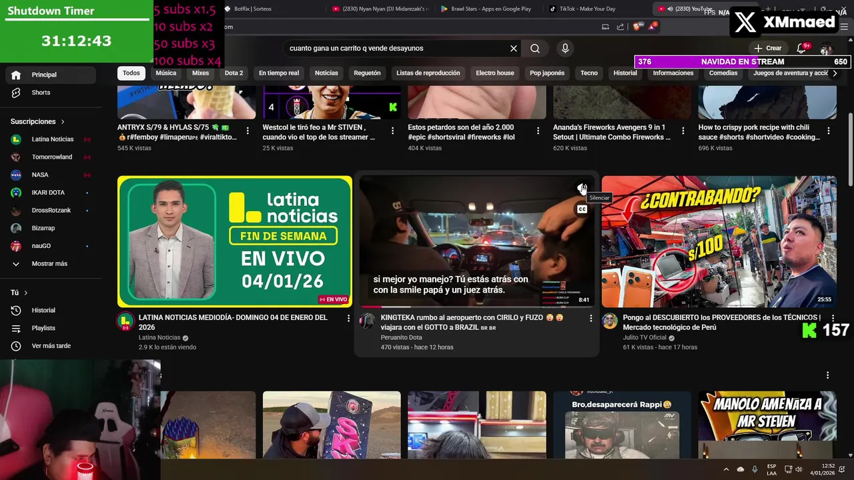854x480 pixels.
Task: Click the Crear button
Action: (x=768, y=48)
